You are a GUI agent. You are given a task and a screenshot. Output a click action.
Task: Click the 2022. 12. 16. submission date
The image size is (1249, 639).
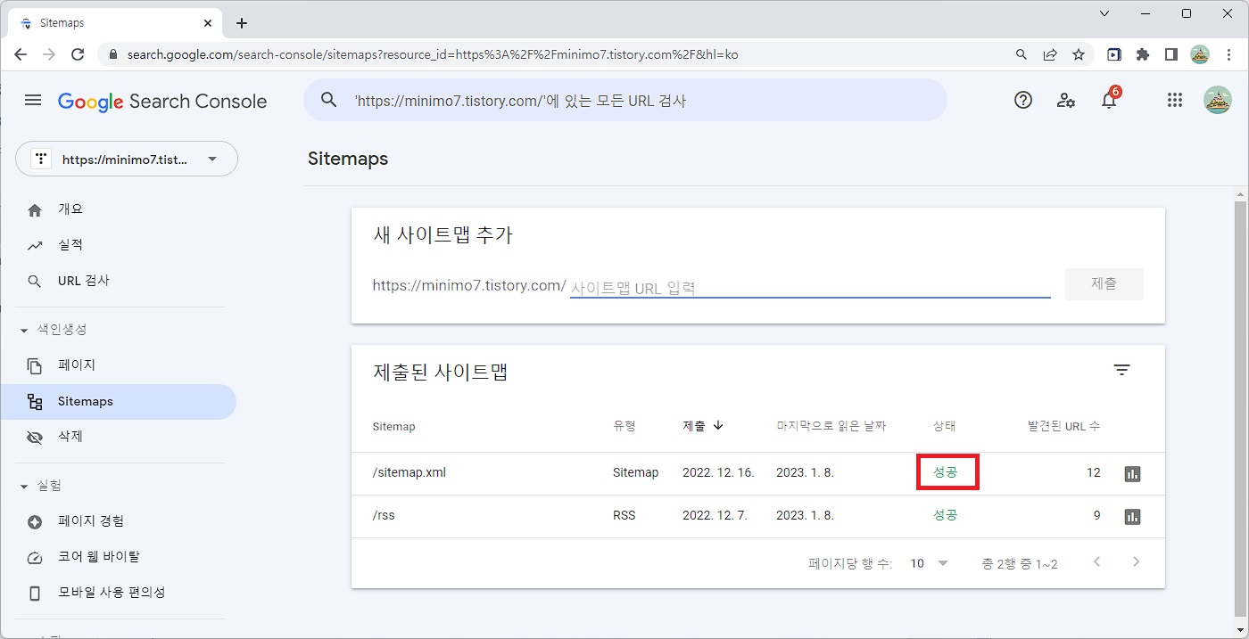pyautogui.click(x=718, y=473)
